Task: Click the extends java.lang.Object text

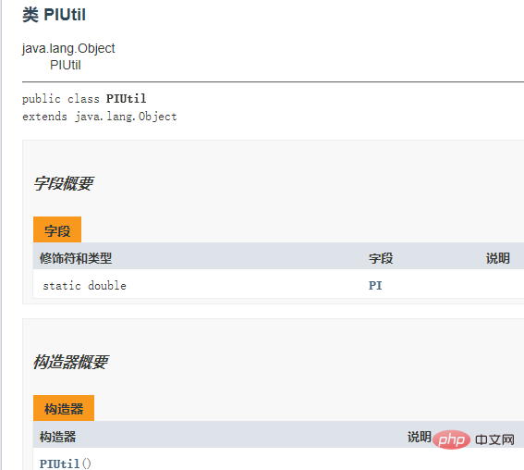Action: coord(100,117)
